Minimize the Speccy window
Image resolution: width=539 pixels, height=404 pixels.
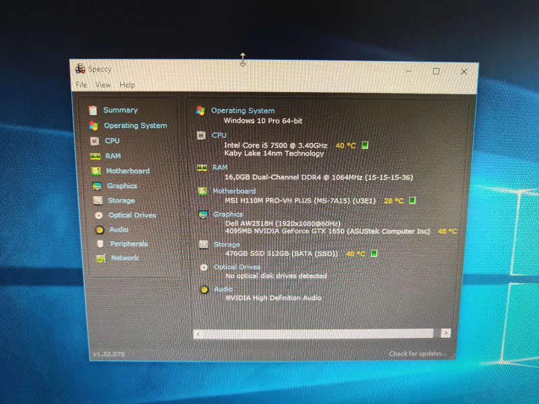(x=409, y=71)
